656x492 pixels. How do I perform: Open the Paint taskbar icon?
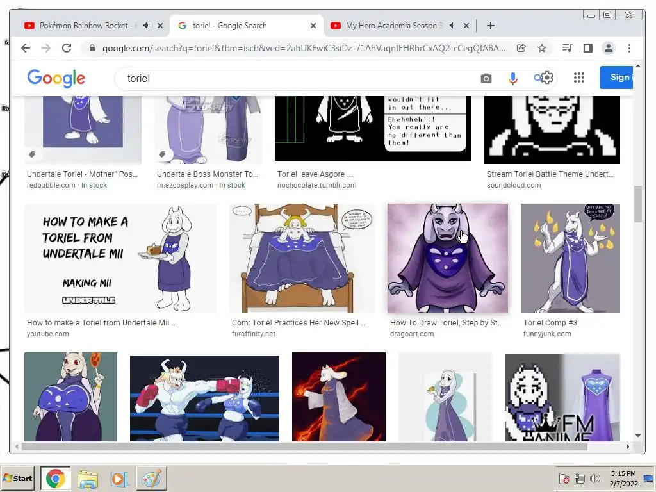pos(151,479)
